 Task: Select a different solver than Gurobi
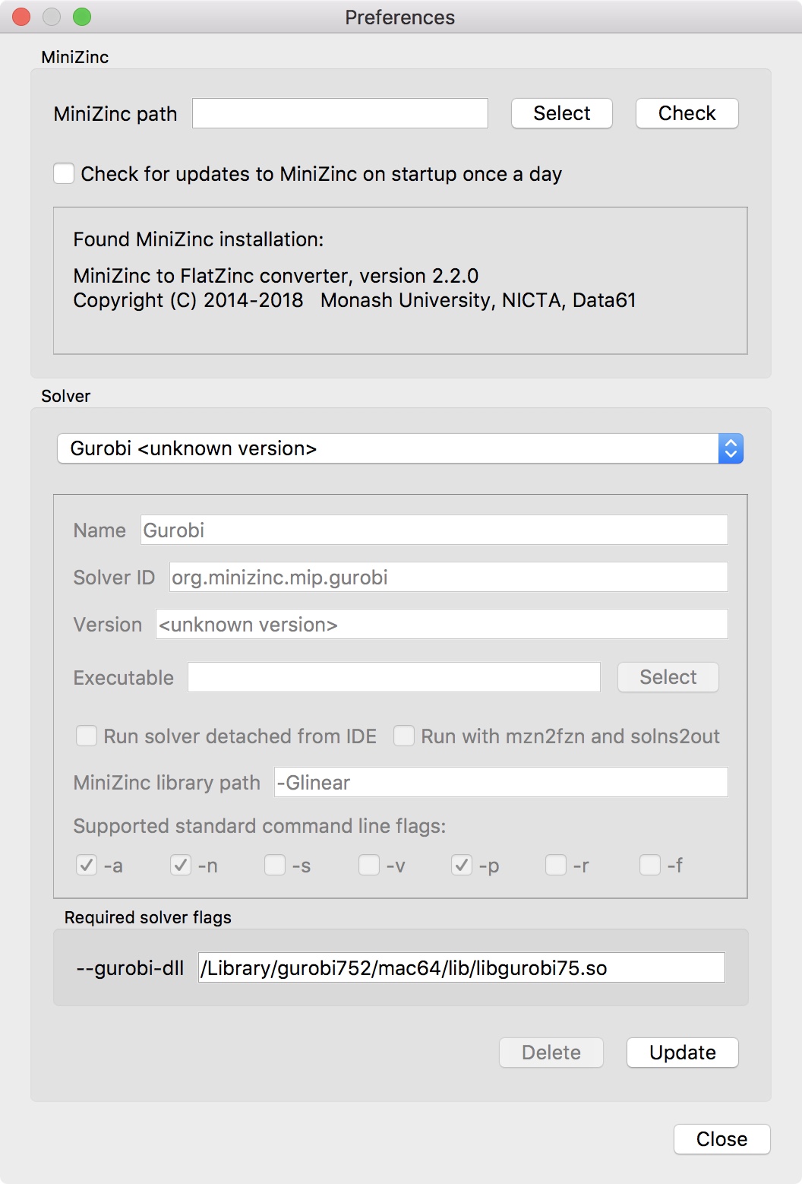401,448
